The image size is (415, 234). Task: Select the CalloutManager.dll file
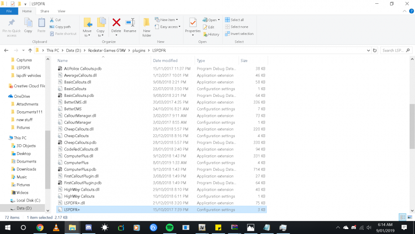pos(80,116)
